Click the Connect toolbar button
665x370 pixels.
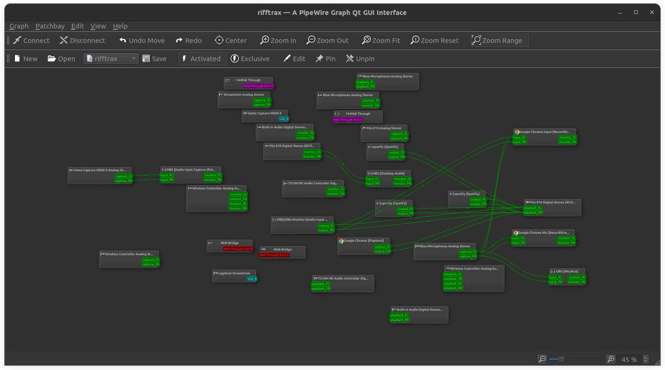click(x=32, y=40)
